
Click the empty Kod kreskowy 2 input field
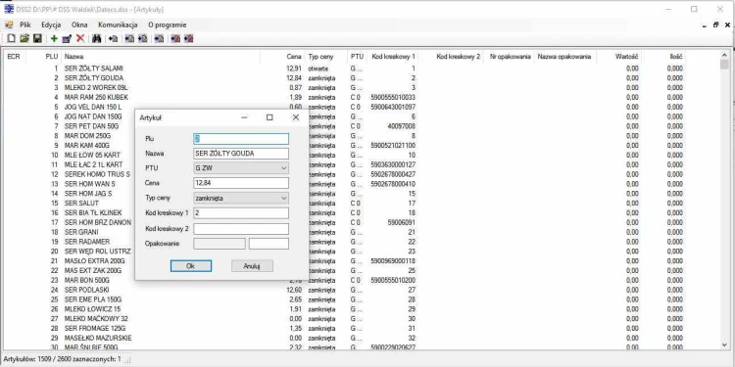tap(241, 229)
